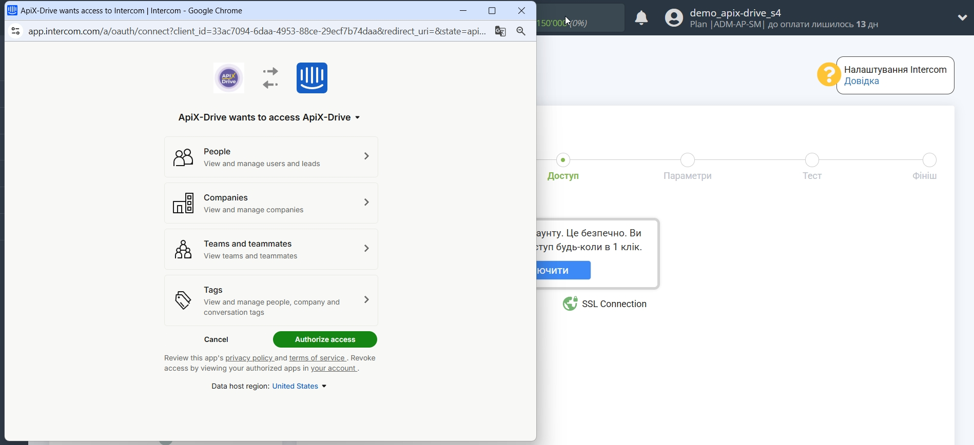
Task: Click the URL address bar text
Action: 257,31
